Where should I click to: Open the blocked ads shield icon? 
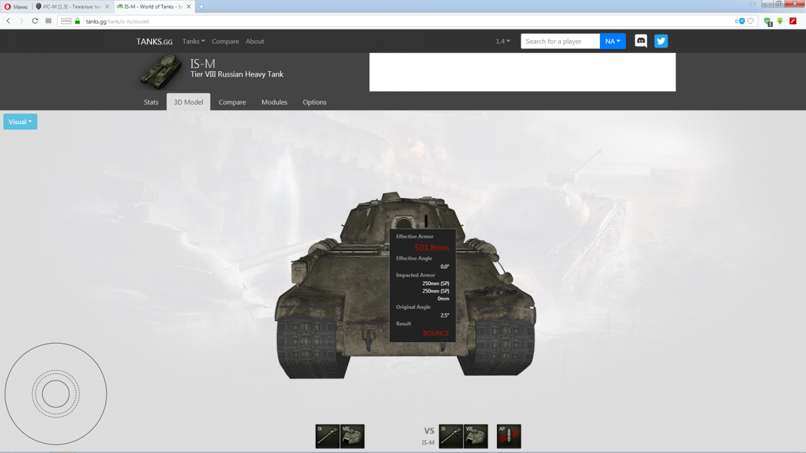point(742,21)
